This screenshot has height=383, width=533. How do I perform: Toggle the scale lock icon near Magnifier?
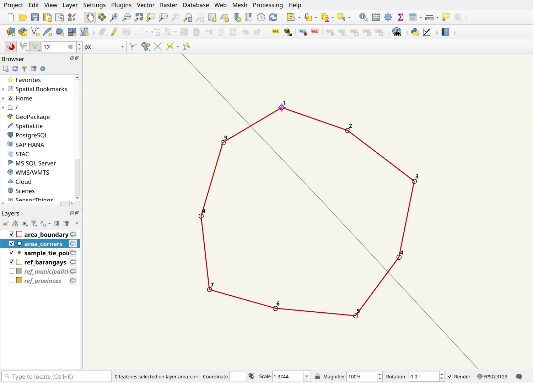click(317, 377)
